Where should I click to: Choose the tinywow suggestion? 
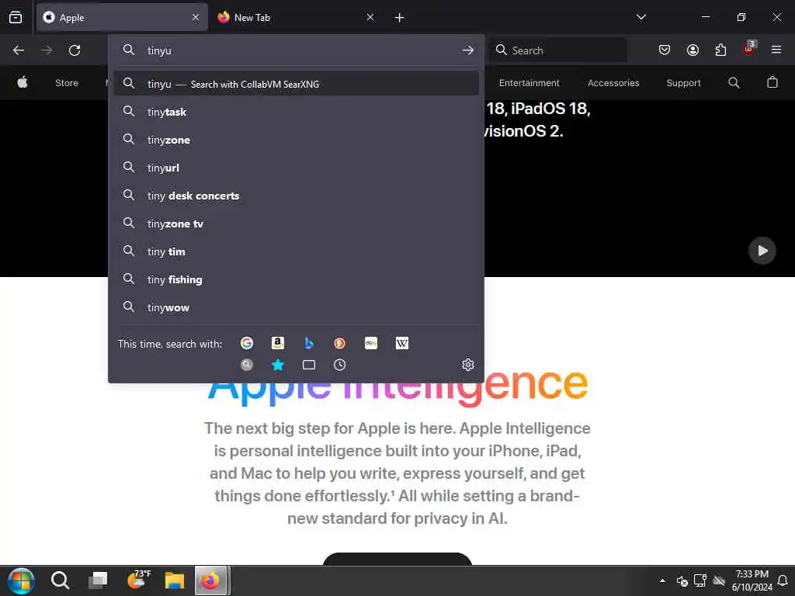pos(296,307)
